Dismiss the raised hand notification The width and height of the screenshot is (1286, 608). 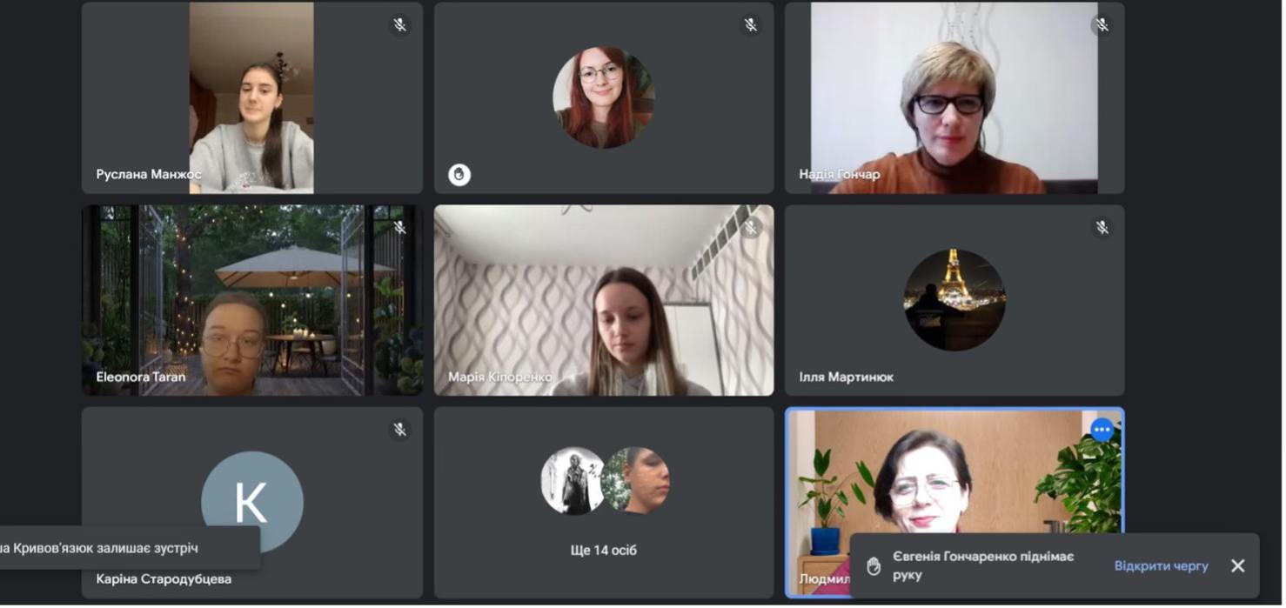(x=1237, y=566)
